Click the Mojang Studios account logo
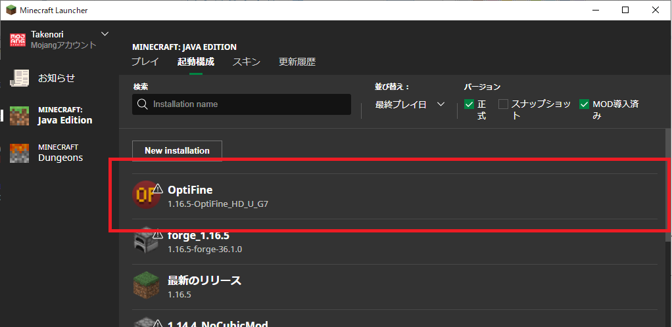Screen dimensions: 672x327 coord(19,39)
